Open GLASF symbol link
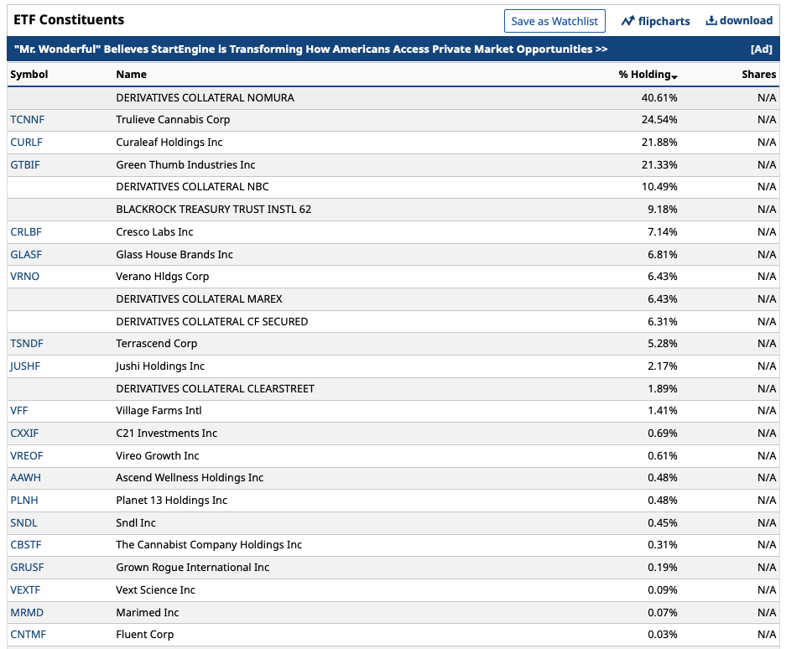786x649 pixels. [x=26, y=255]
